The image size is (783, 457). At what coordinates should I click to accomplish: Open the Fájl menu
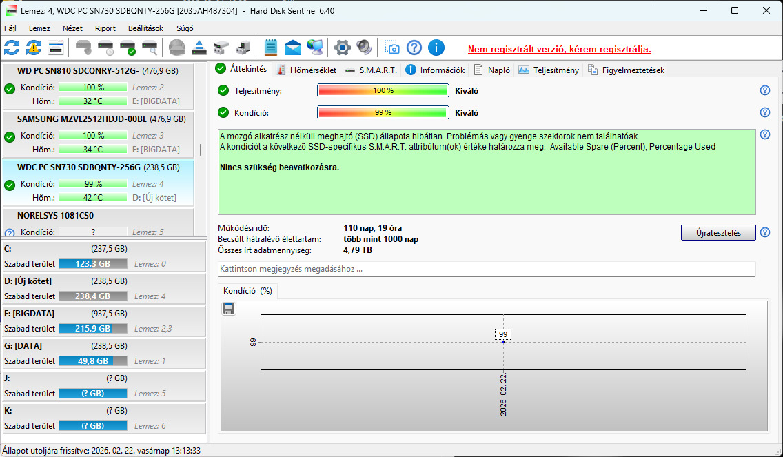10,28
